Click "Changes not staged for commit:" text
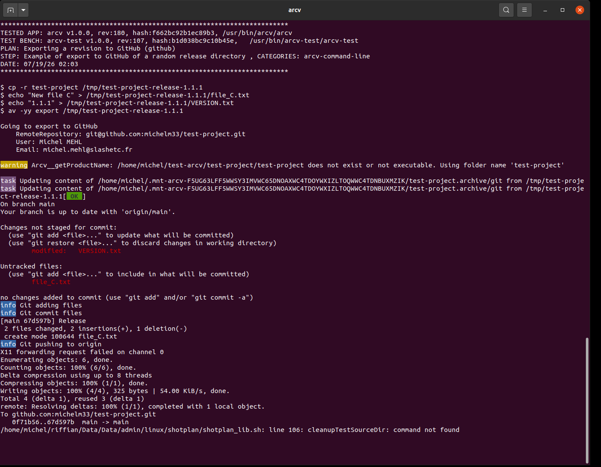601x467 pixels. 58,227
